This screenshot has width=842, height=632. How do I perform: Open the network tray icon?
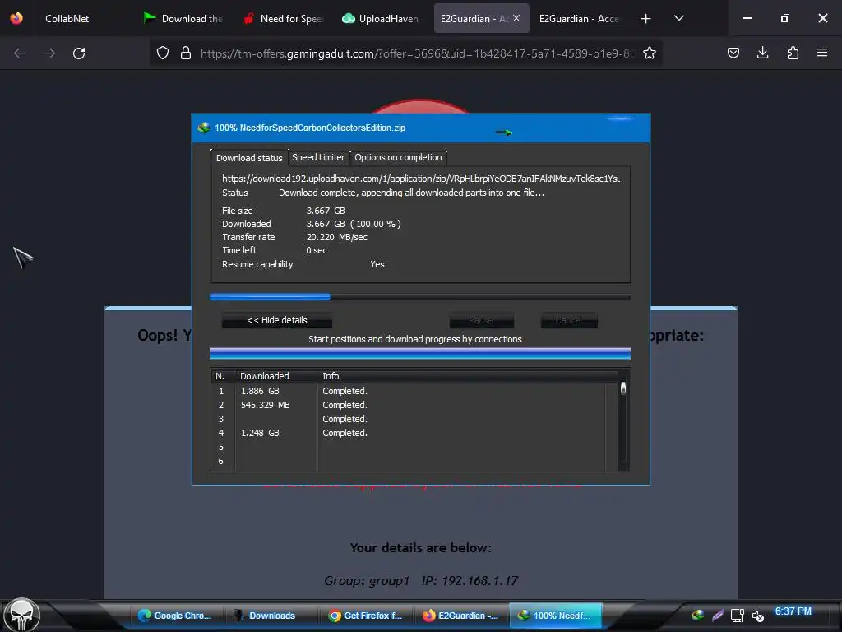[738, 616]
